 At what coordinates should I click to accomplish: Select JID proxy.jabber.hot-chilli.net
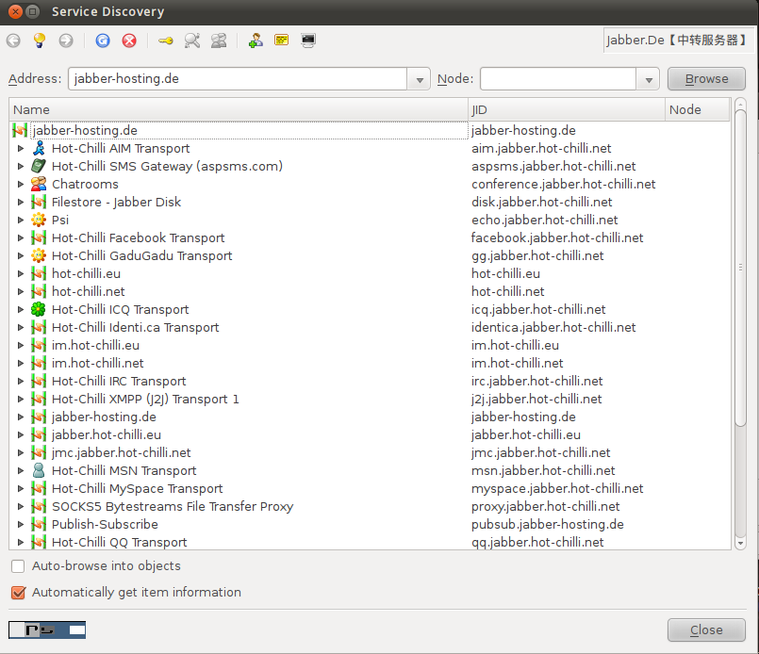pyautogui.click(x=546, y=506)
